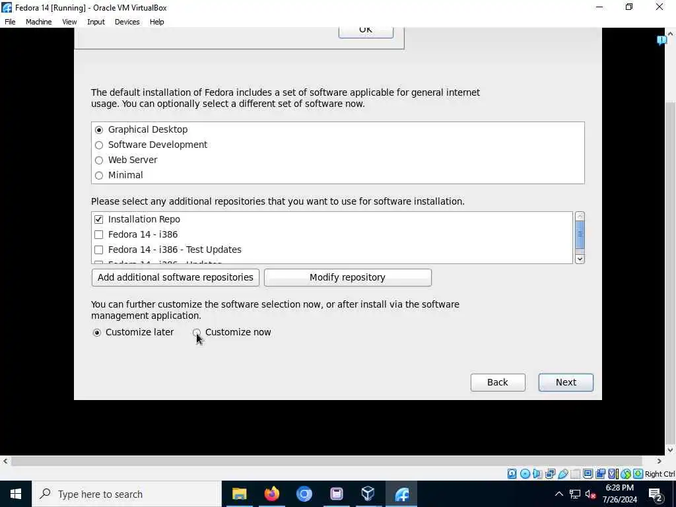Open the blue circular browser taskbar icon
Viewport: 676px width, 507px height.
304,494
